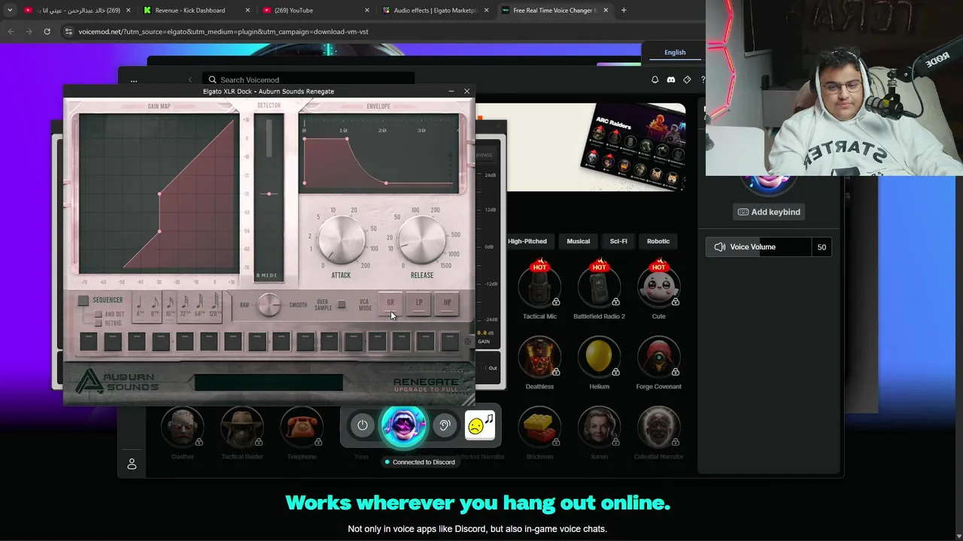Choose the Cute voice

[x=658, y=286]
